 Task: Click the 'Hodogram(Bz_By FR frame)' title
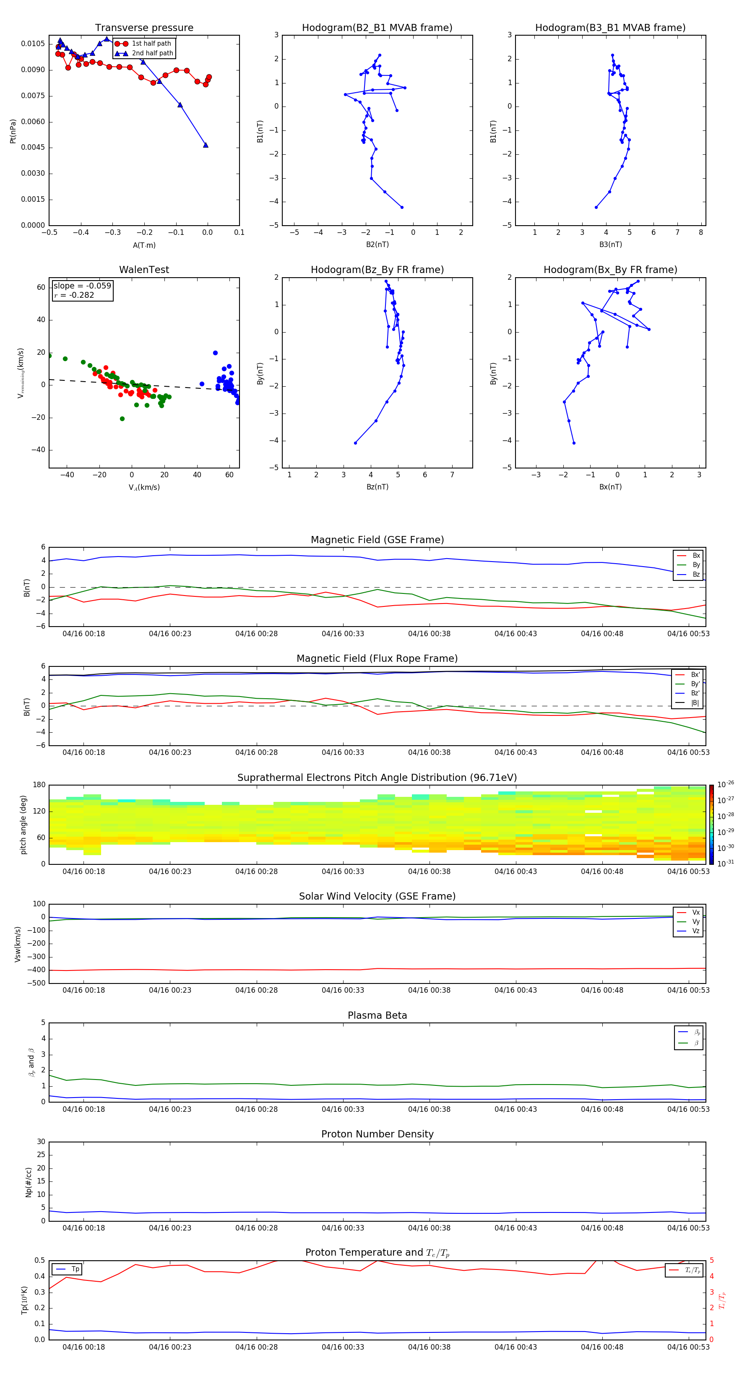(x=377, y=270)
